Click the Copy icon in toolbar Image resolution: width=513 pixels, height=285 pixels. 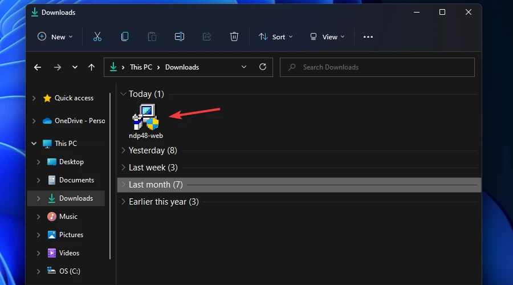(x=125, y=36)
